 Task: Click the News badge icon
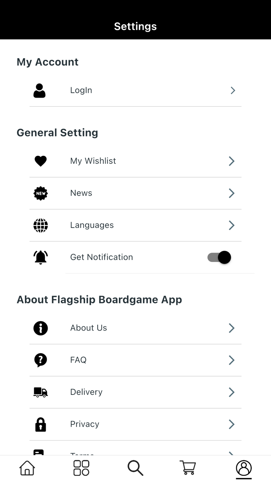(40, 193)
